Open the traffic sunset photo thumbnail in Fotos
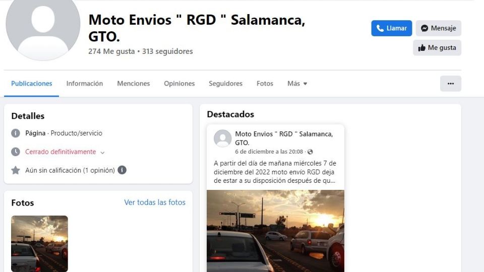The image size is (484, 272). pyautogui.click(x=39, y=244)
